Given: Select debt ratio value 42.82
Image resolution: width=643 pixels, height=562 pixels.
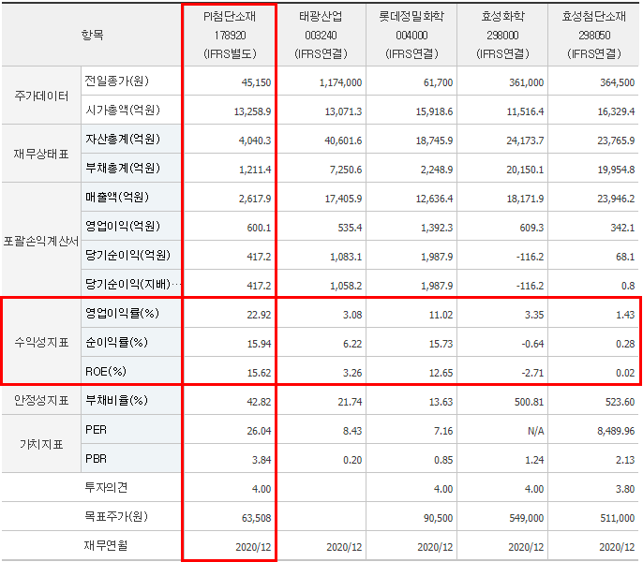Looking at the screenshot, I should point(259,402).
